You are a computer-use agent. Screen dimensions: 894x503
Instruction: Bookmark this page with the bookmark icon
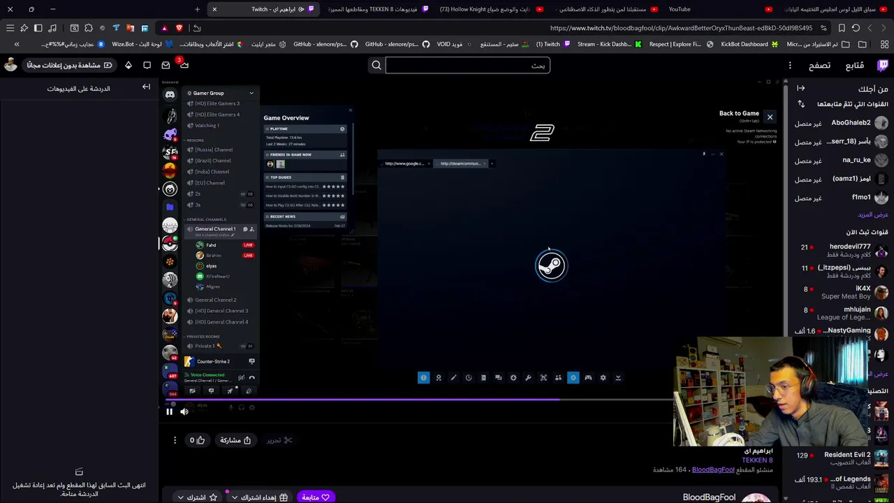point(842,28)
